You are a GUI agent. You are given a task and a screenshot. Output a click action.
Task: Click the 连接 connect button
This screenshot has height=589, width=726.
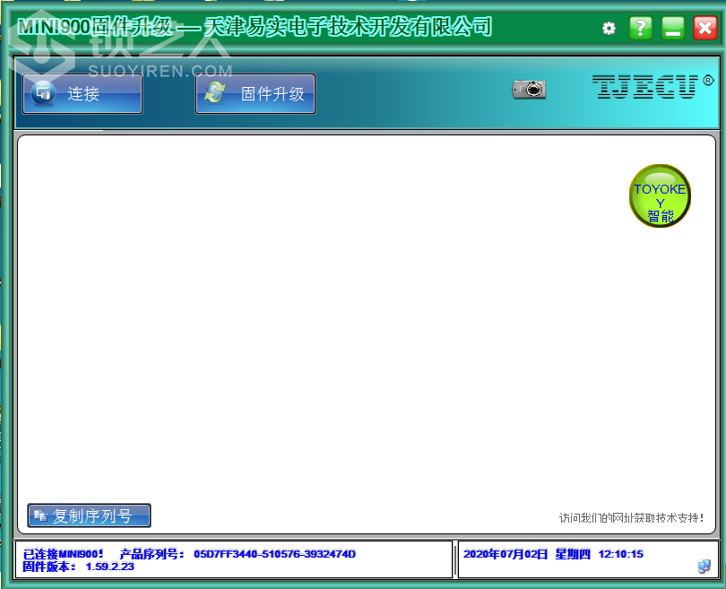pyautogui.click(x=82, y=93)
